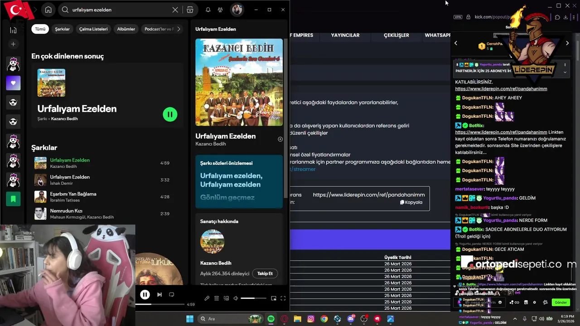Adjust the Spotify volume slider
Viewport: 580px width, 326px height.
[x=253, y=298]
